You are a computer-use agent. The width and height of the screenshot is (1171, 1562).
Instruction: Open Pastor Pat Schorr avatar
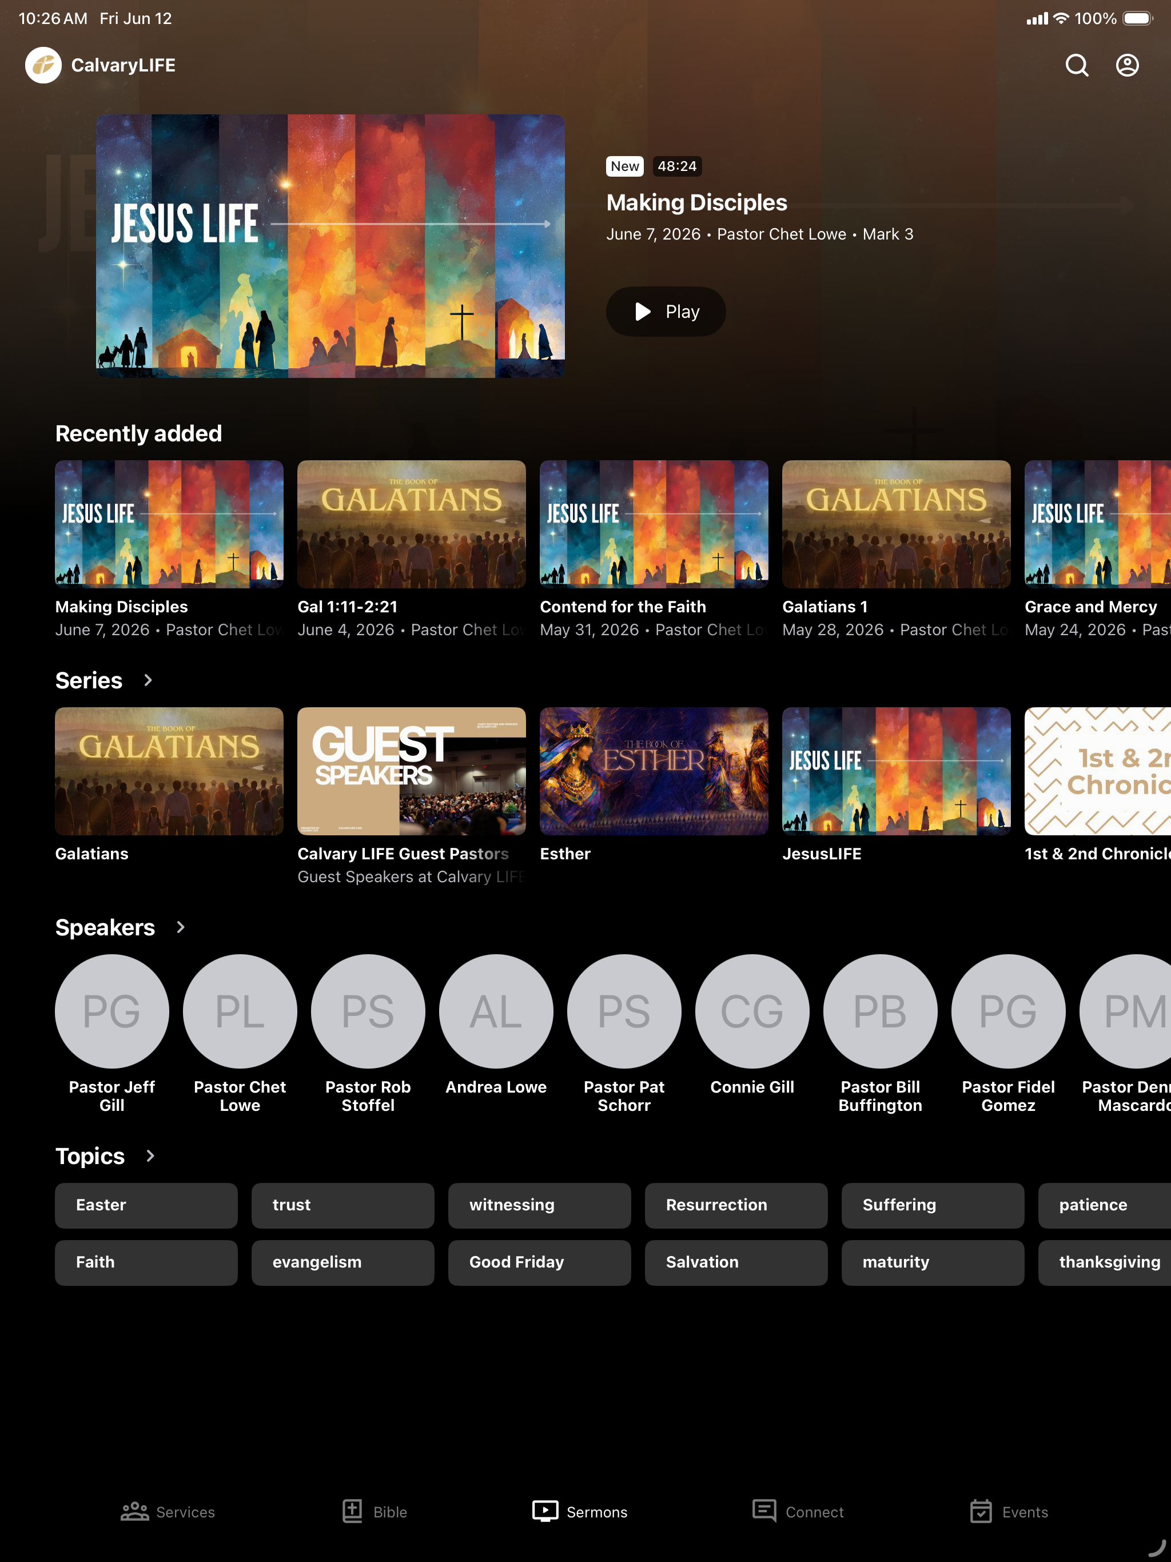(624, 1011)
